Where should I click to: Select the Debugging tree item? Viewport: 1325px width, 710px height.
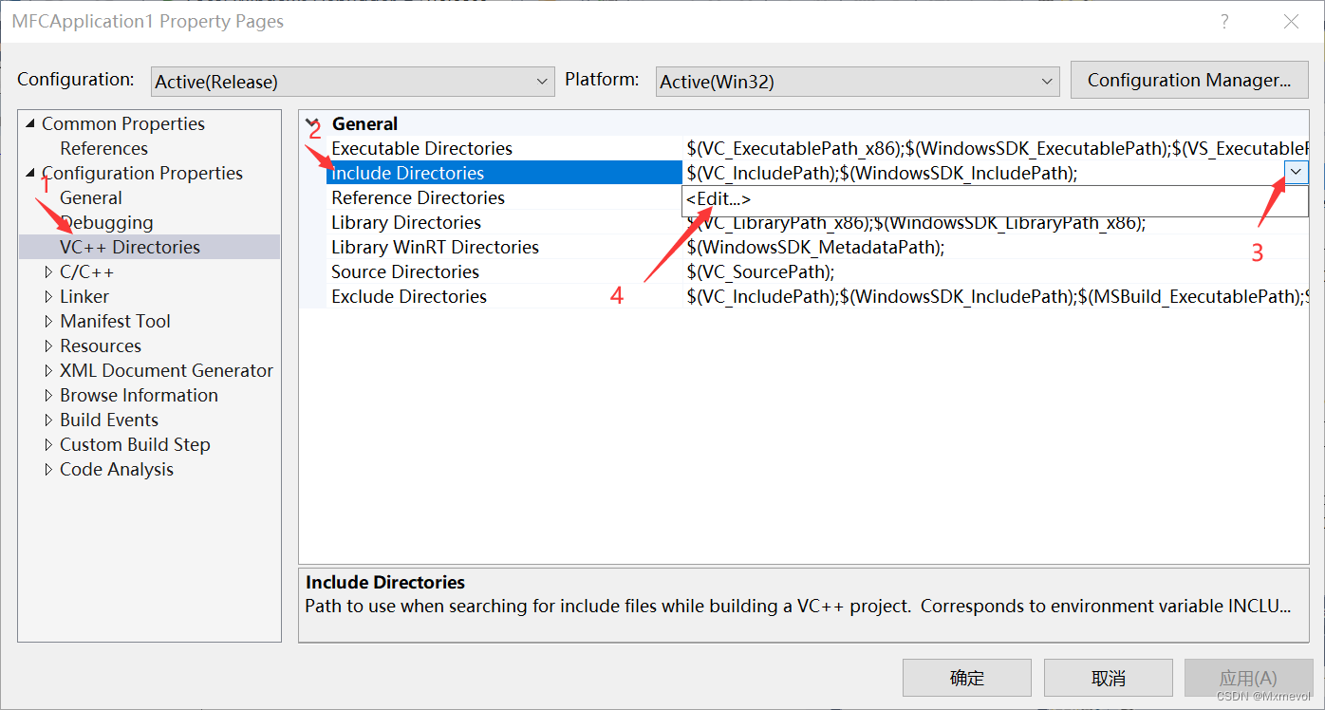(106, 222)
